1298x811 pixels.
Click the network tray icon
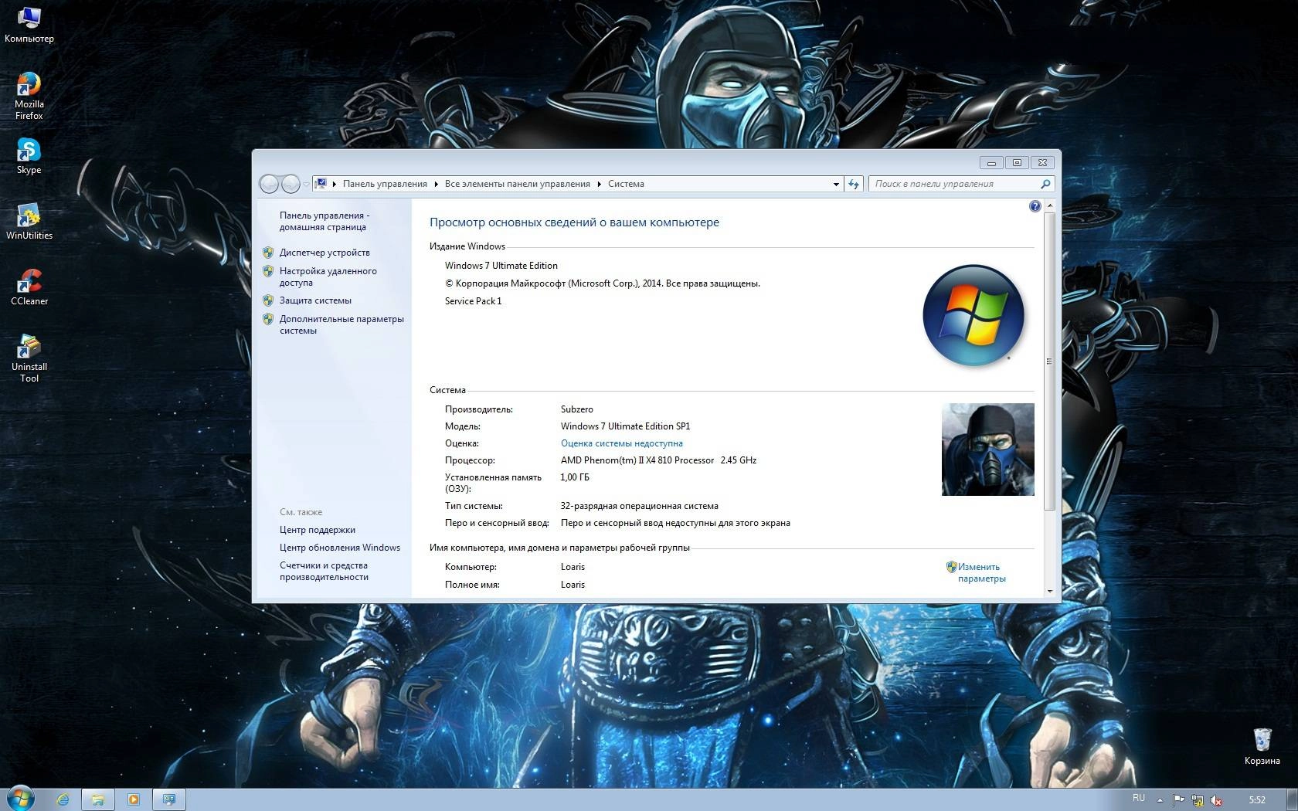point(1197,800)
